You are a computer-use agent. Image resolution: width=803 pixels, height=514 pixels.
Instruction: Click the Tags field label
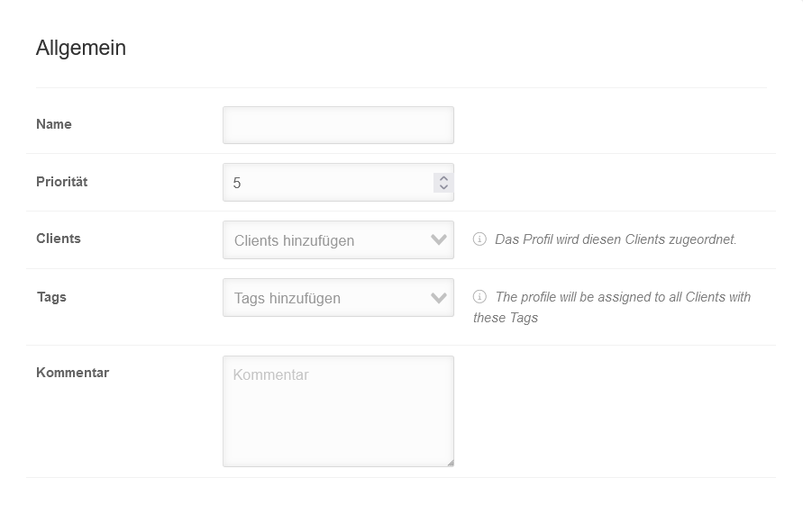click(x=51, y=297)
